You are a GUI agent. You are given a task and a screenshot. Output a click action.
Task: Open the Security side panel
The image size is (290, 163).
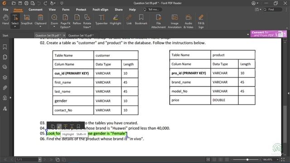tap(5, 98)
